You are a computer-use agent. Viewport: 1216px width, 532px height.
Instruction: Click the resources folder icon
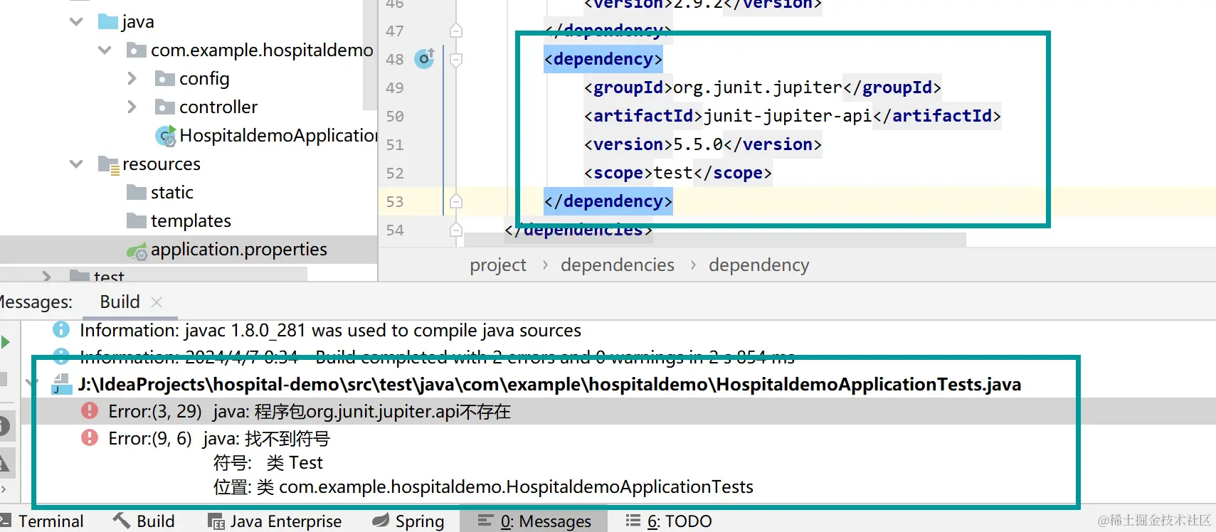[x=109, y=165]
